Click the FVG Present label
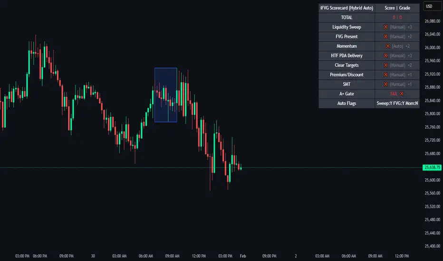 [347, 37]
